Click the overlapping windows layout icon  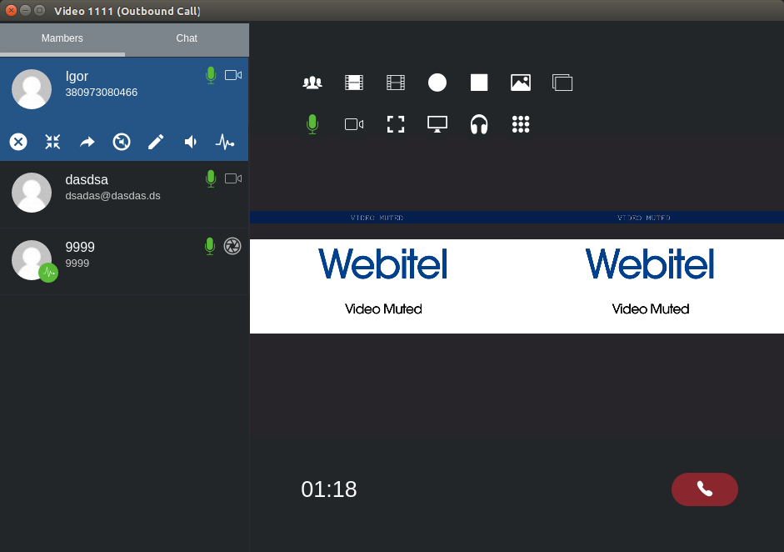[x=562, y=83]
